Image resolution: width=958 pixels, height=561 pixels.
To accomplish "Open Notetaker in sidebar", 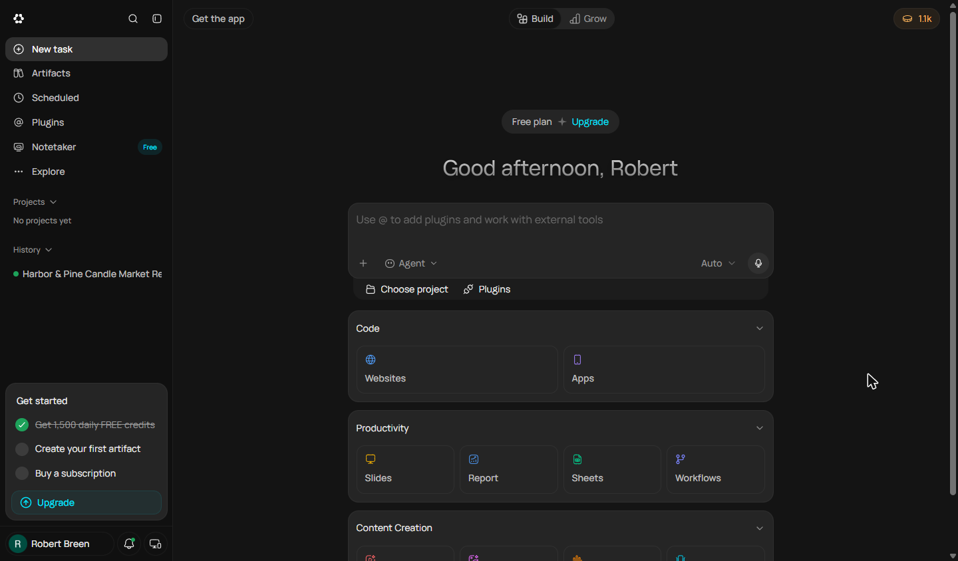I will point(86,147).
